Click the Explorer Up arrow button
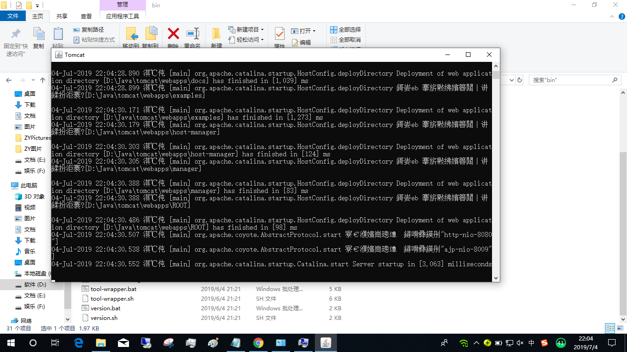The height and width of the screenshot is (352, 627). 43,80
